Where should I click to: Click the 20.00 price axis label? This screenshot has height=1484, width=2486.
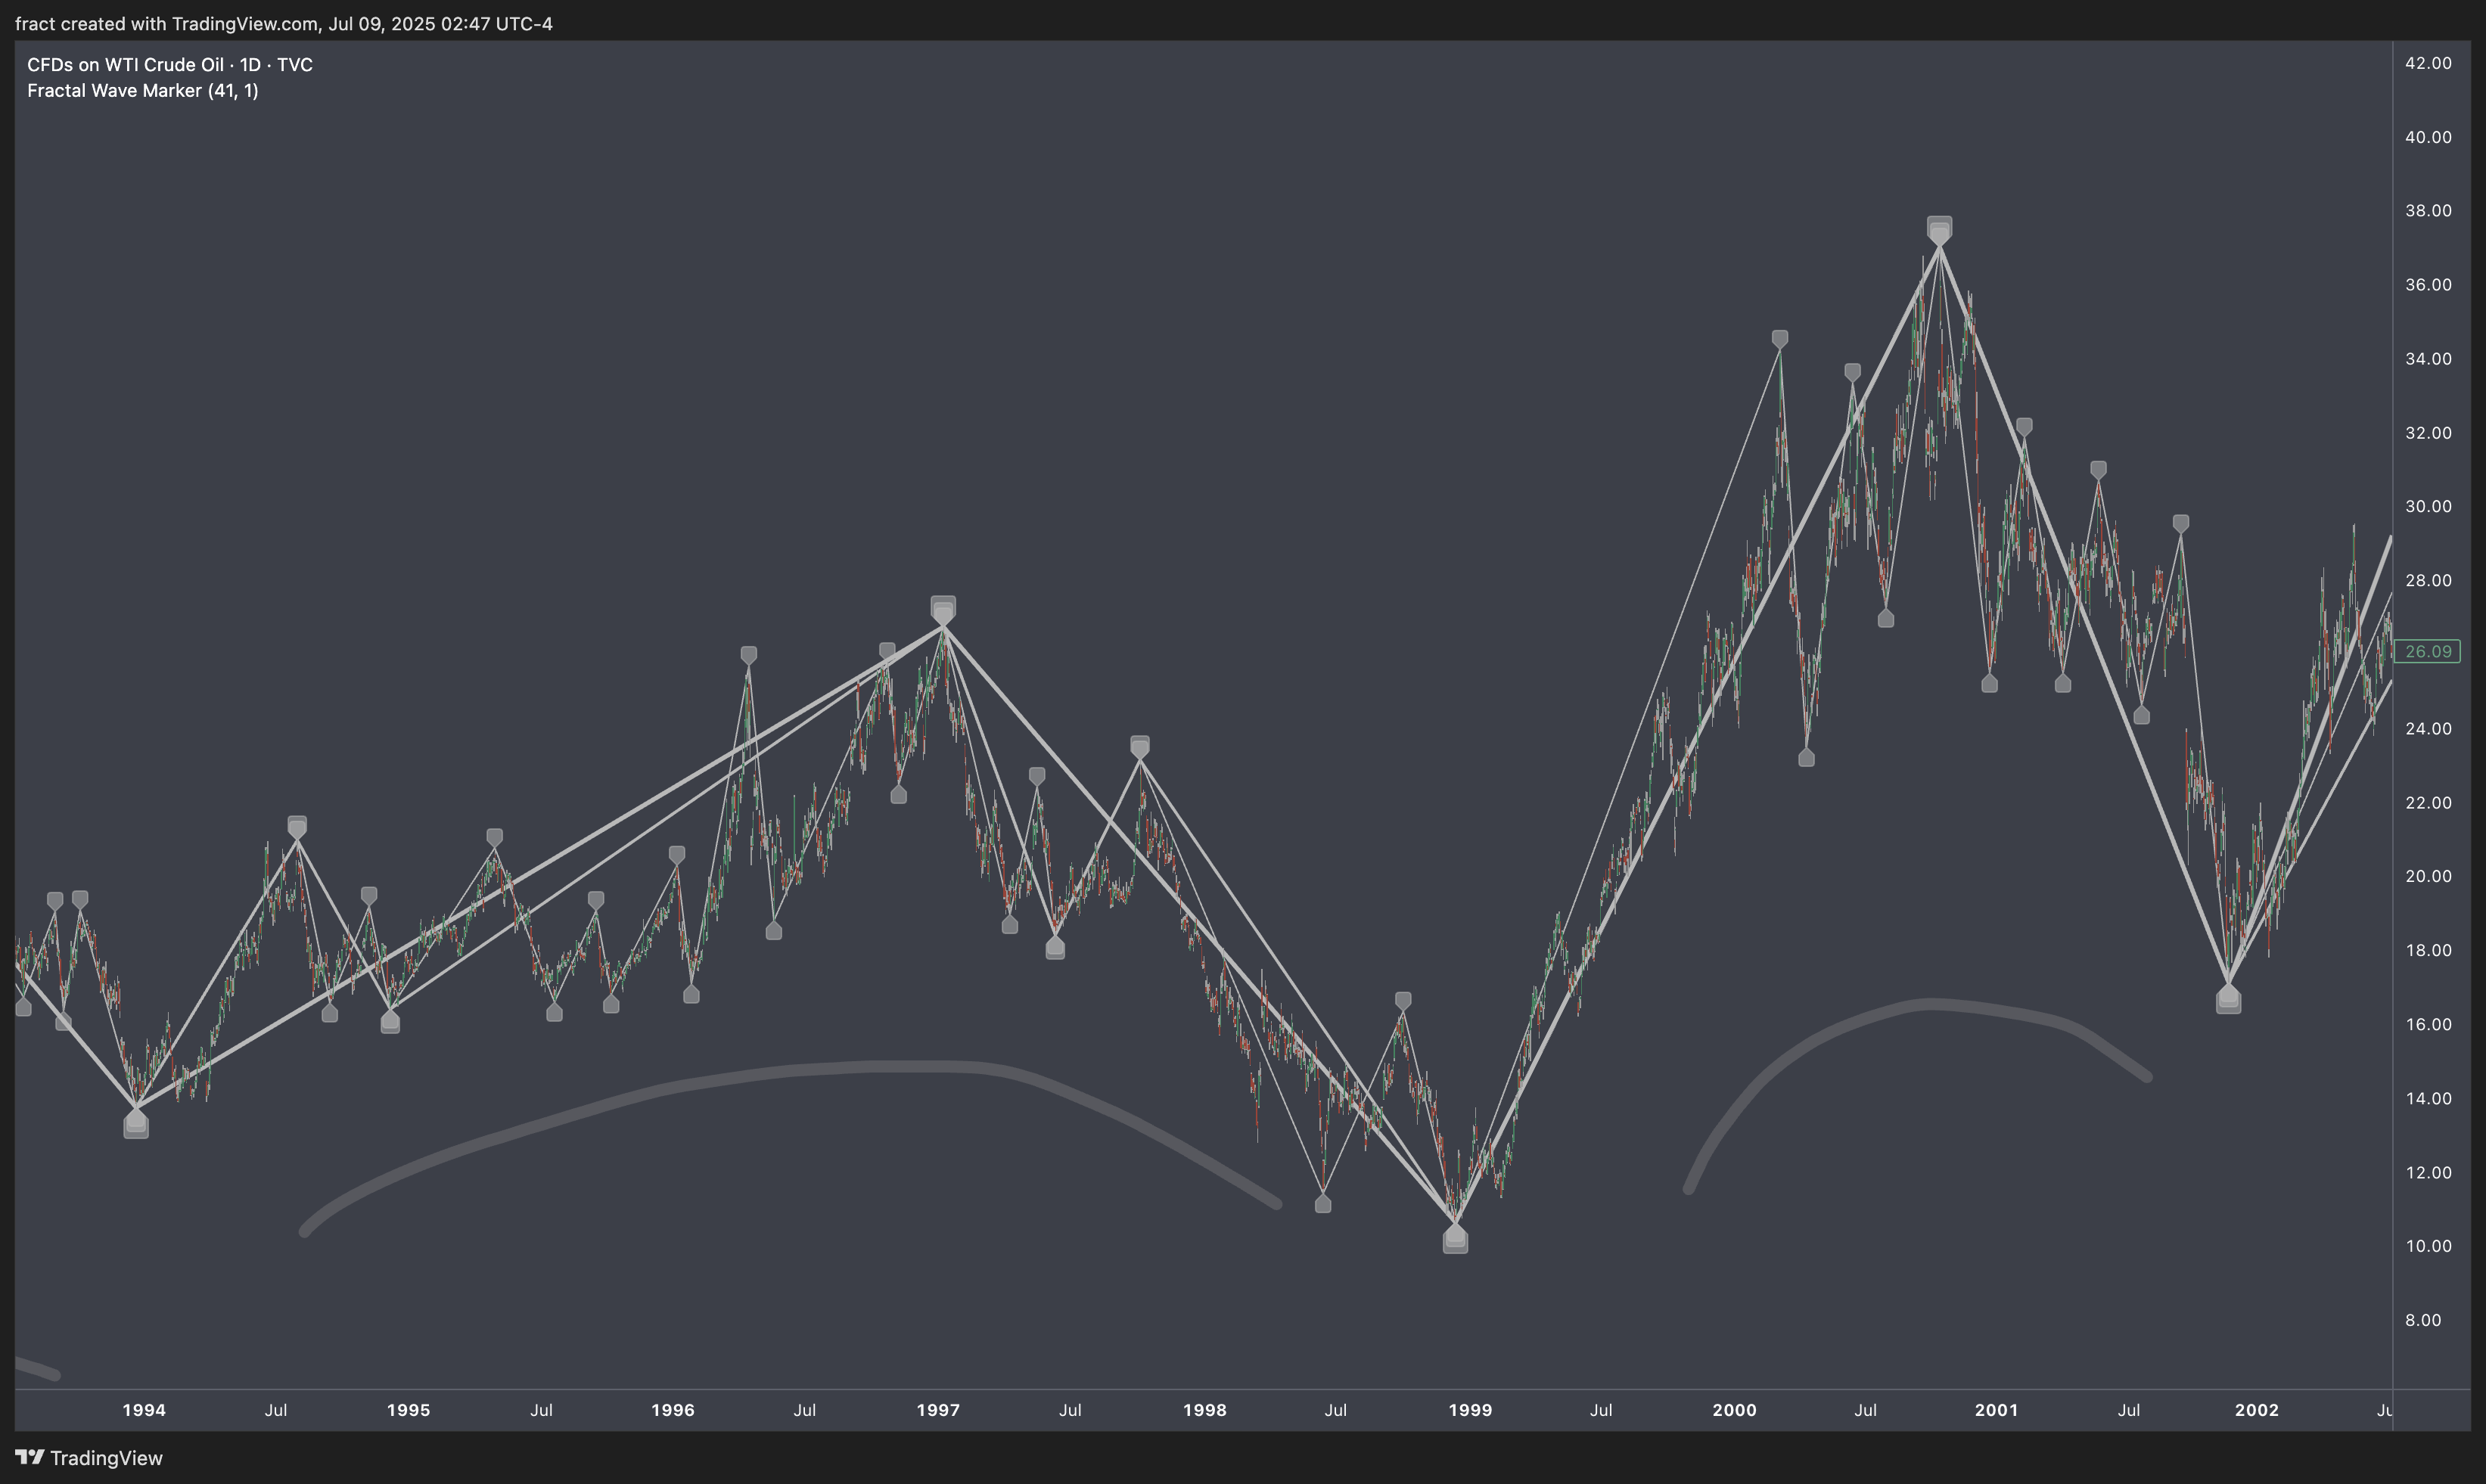(2428, 876)
